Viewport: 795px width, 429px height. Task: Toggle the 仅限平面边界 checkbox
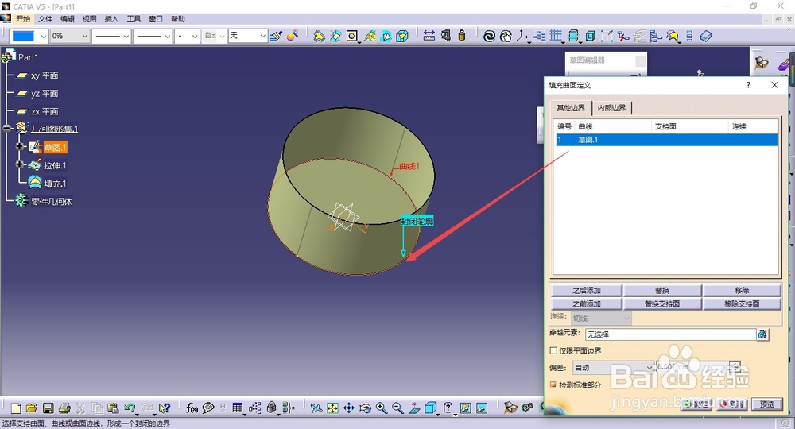pos(553,350)
